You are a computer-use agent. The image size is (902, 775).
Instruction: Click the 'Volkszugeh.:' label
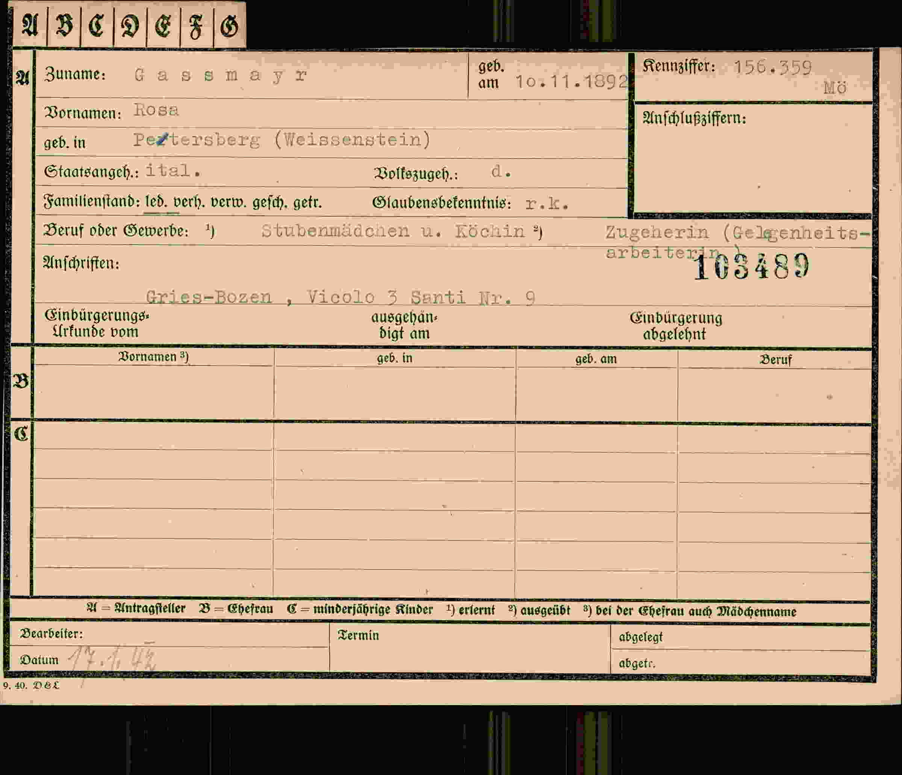(416, 174)
